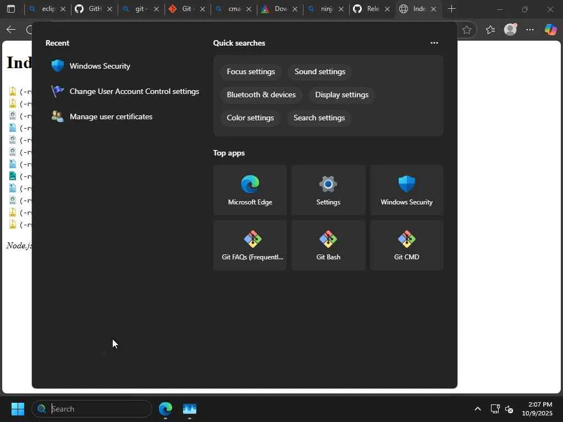Image resolution: width=563 pixels, height=422 pixels.
Task: Open a new browser tab
Action: tap(452, 9)
